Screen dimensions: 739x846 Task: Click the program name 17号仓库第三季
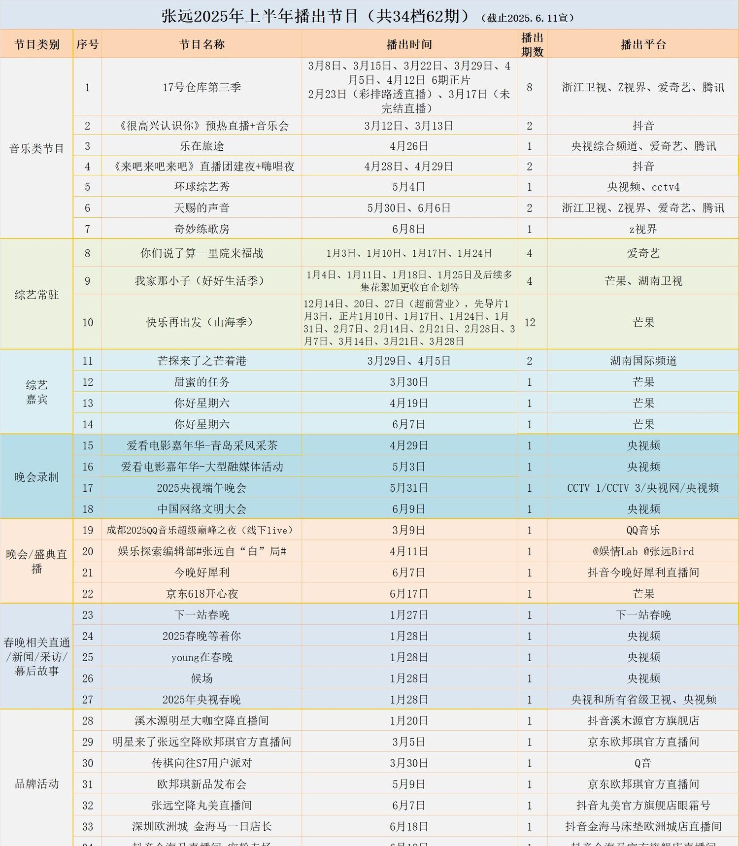pos(202,87)
